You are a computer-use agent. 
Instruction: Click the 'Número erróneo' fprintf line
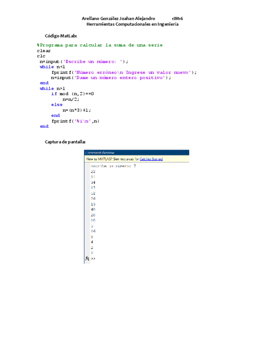click(x=124, y=72)
